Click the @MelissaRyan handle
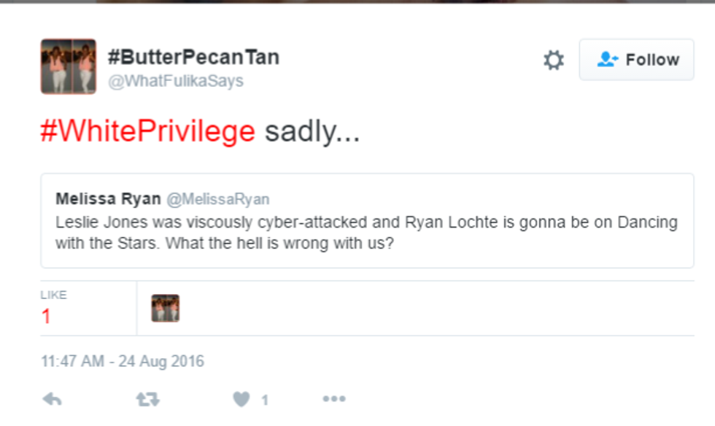Viewport: 715px width, 426px height. click(217, 199)
